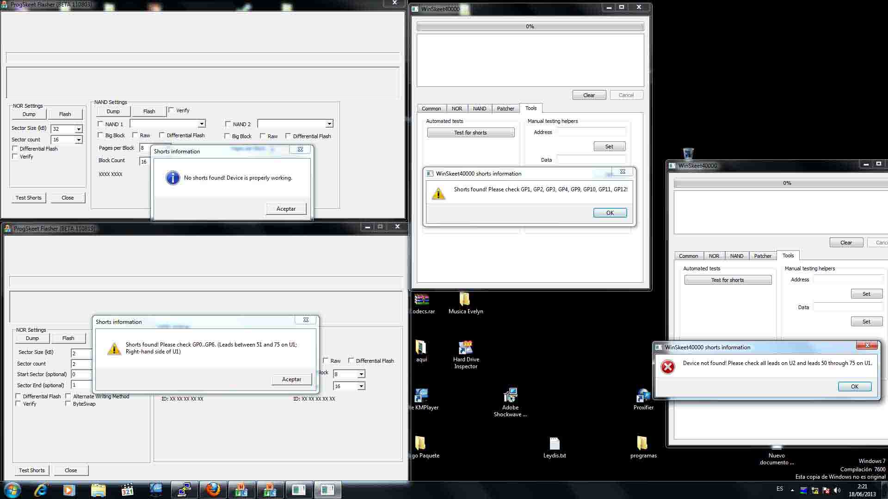This screenshot has width=888, height=499.
Task: Open the programas folder icon
Action: pos(642,444)
